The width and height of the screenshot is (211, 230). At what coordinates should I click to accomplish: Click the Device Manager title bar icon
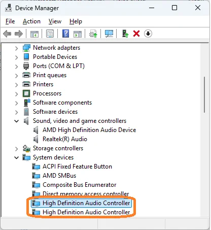pyautogui.click(x=8, y=8)
